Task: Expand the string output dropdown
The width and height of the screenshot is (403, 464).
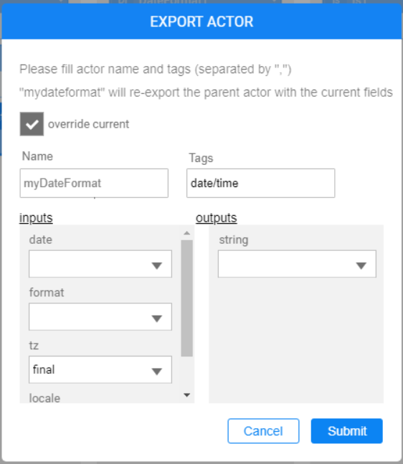Action: click(x=297, y=264)
